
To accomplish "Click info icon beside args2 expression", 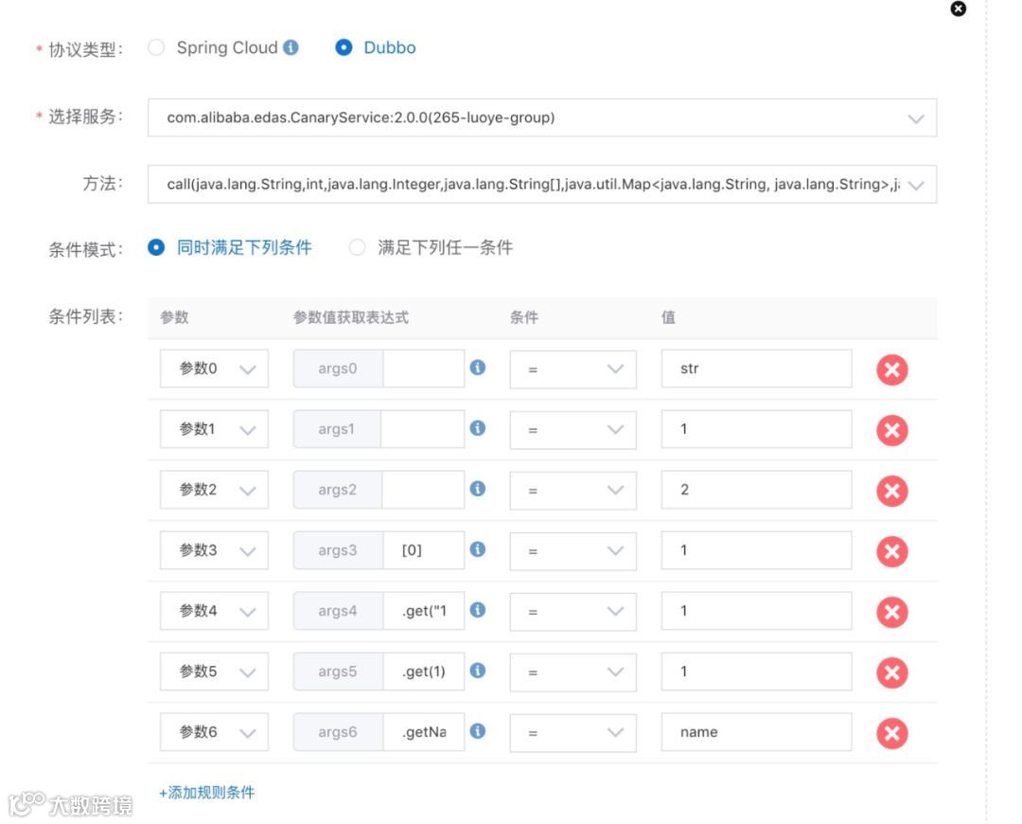I will [x=478, y=489].
